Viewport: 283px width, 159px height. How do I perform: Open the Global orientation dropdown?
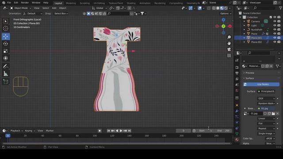coord(99,8)
